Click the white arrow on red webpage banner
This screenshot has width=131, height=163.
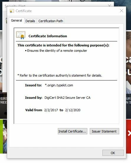(129, 133)
